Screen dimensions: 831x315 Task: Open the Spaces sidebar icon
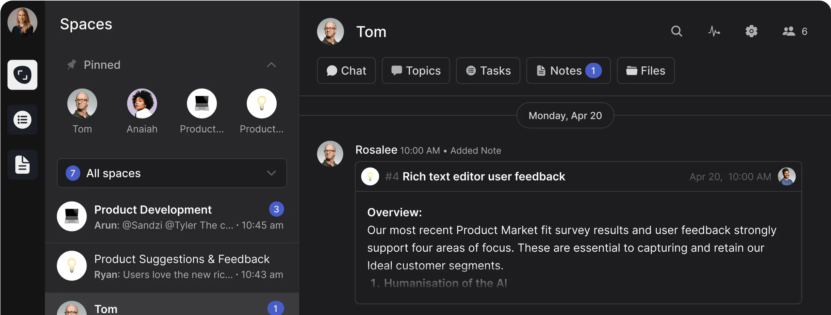click(22, 75)
